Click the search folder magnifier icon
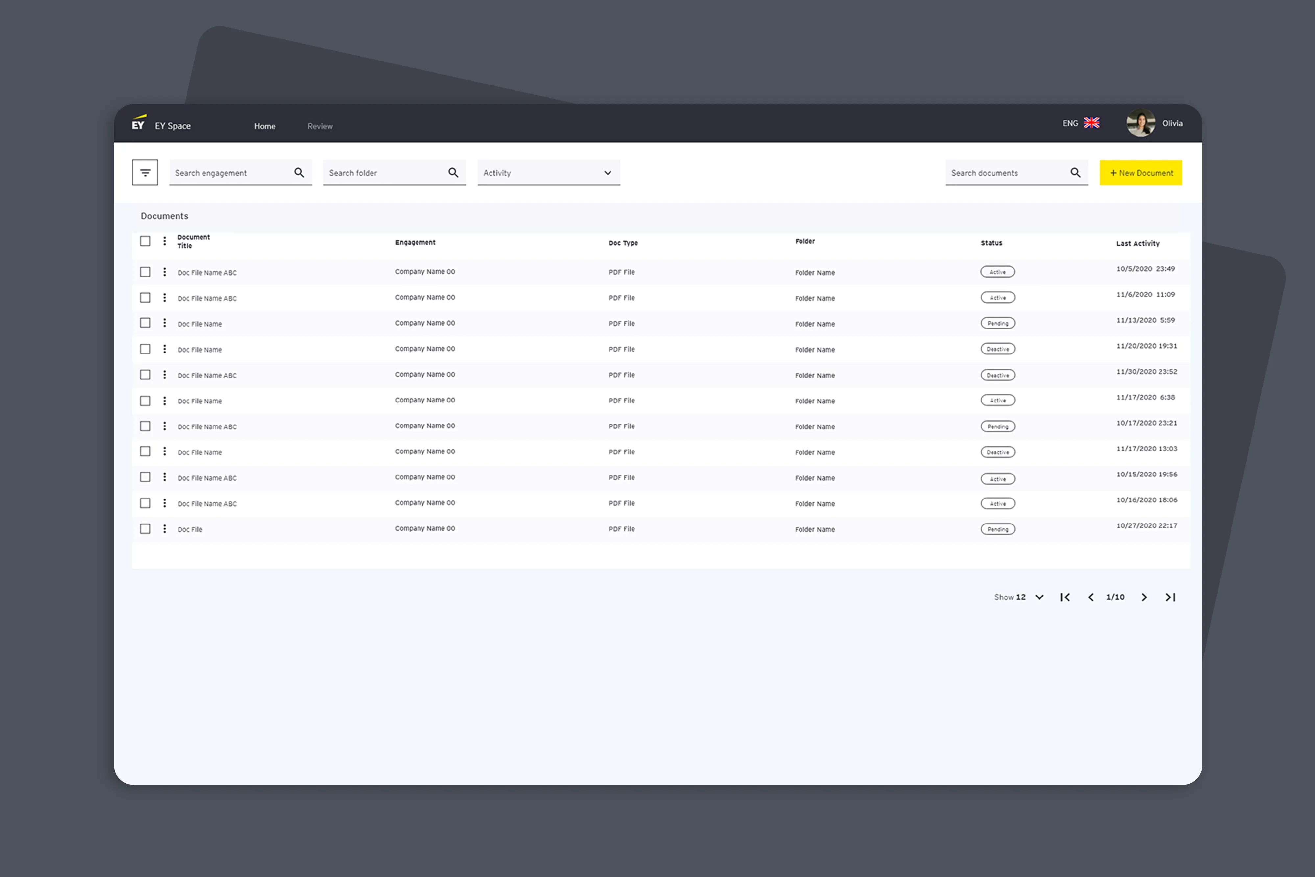 (453, 173)
